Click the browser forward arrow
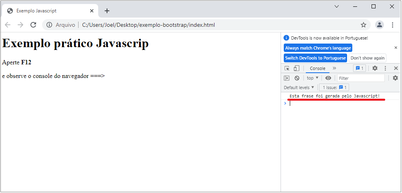402x193 pixels. [x=20, y=25]
